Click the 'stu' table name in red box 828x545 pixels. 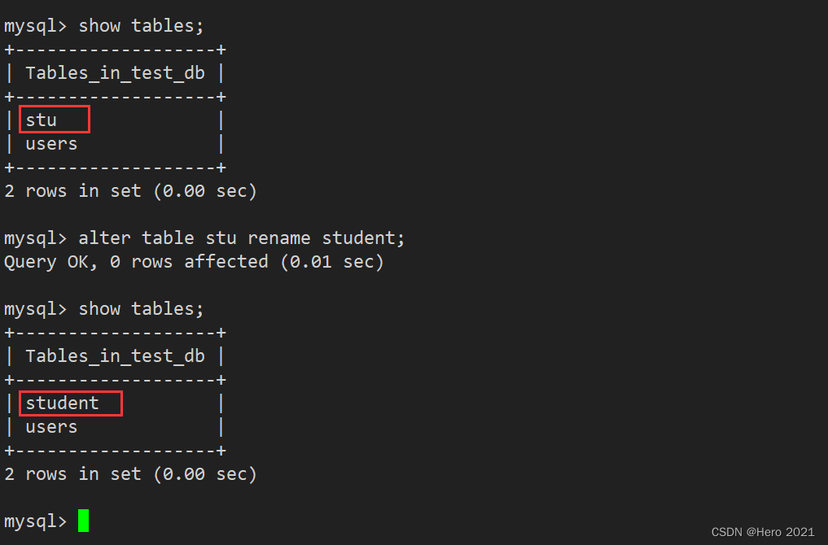click(42, 120)
